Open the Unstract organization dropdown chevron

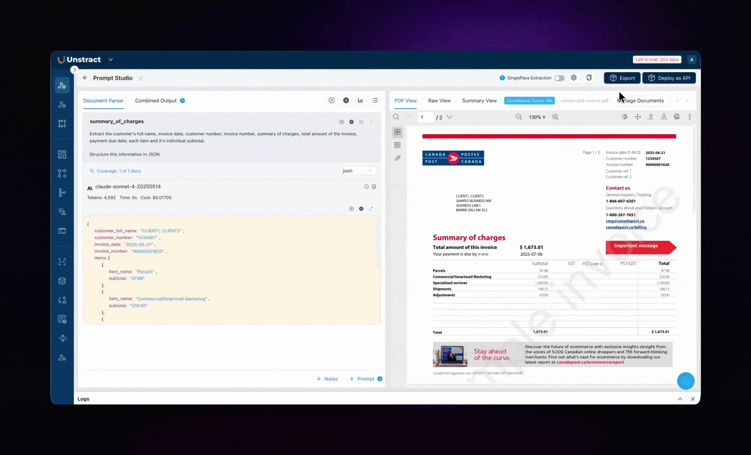(x=111, y=60)
